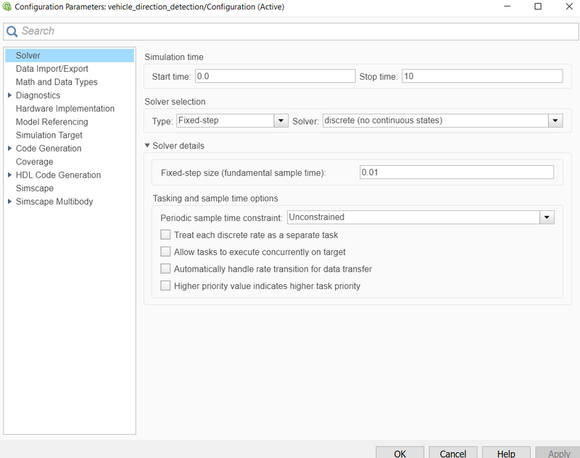Click the Apply button
This screenshot has height=458, width=580.
559,452
